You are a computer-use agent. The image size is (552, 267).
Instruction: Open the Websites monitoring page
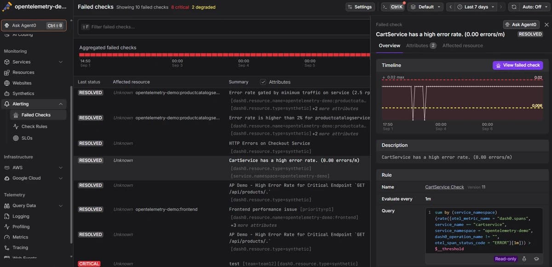point(22,83)
